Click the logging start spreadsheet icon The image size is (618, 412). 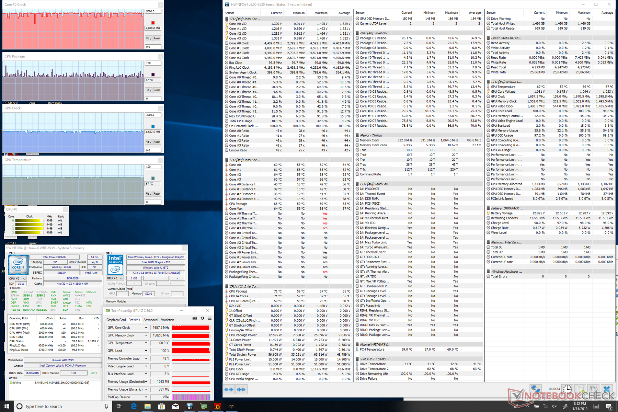pos(580,389)
